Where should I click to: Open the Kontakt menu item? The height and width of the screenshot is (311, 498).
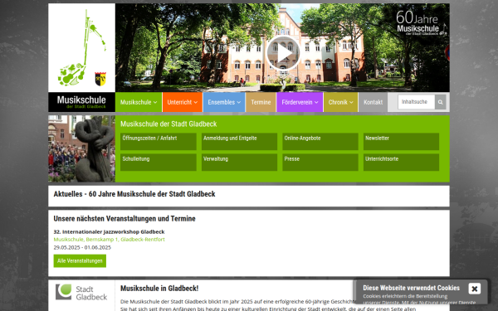(x=373, y=102)
